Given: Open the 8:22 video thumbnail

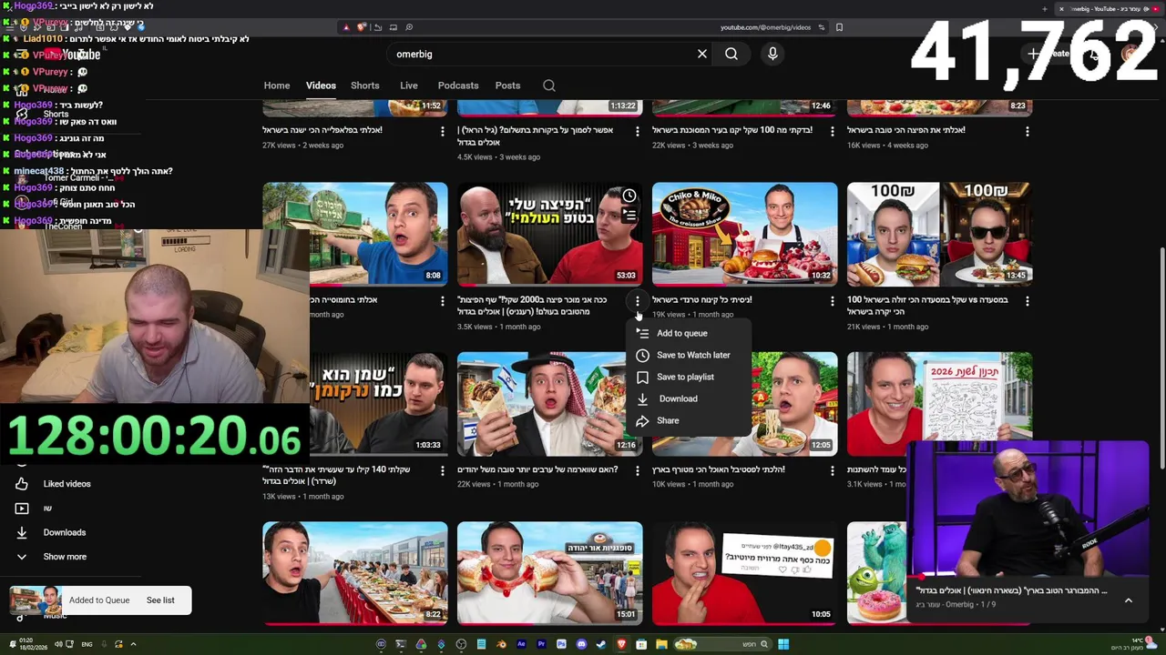Looking at the screenshot, I should click(x=355, y=573).
